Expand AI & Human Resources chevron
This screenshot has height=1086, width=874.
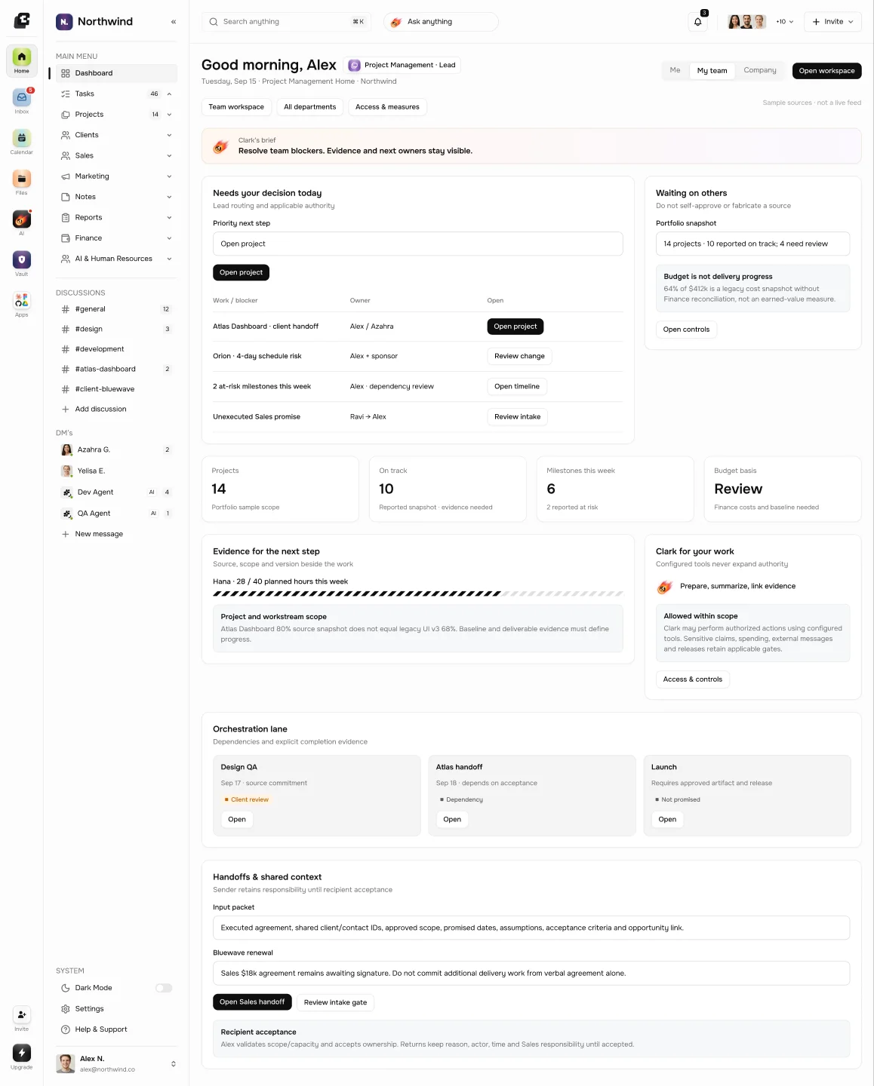[x=169, y=259]
